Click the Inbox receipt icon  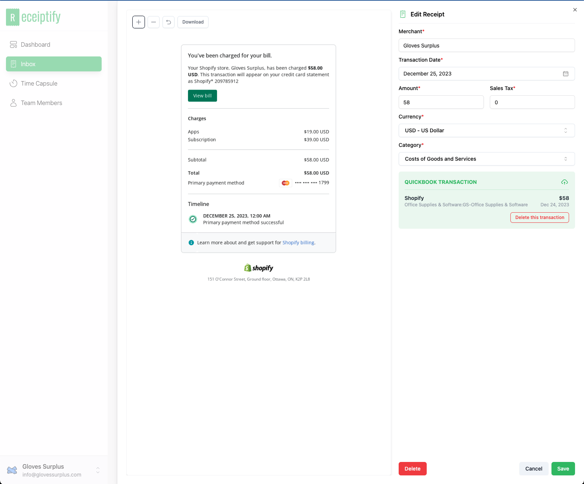click(13, 64)
